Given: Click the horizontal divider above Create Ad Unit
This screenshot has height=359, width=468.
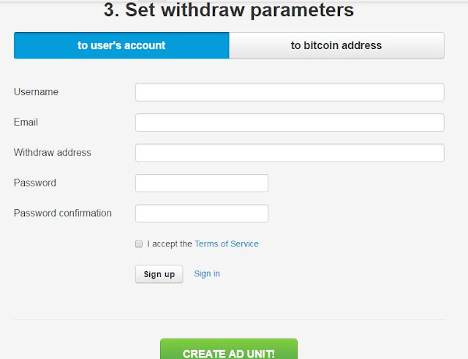Looking at the screenshot, I should 229,320.
